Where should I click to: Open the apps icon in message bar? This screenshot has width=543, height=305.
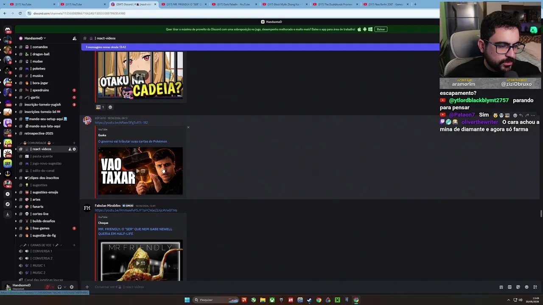(x=535, y=287)
